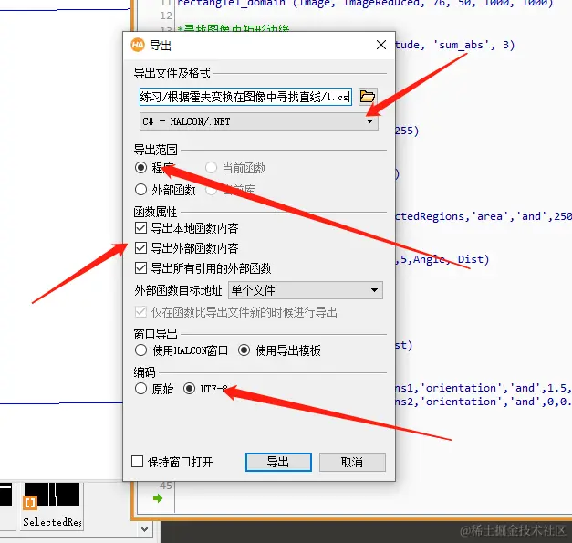Toggle the 导出所有引用的外部函数 checkbox
The height and width of the screenshot is (543, 572).
[140, 268]
